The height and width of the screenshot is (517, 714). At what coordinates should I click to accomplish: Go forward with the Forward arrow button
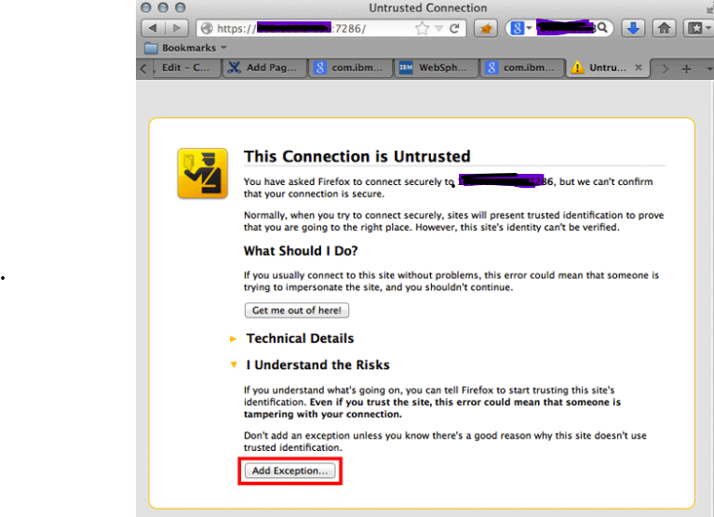point(176,28)
